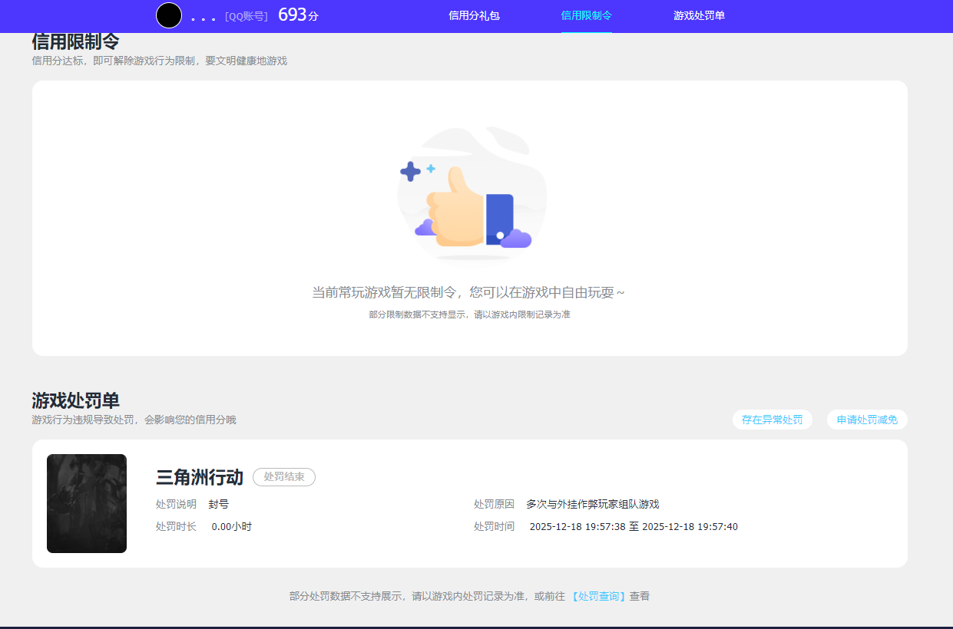Toggle the 处罚结束 status pill
The width and height of the screenshot is (953, 629).
(x=283, y=477)
